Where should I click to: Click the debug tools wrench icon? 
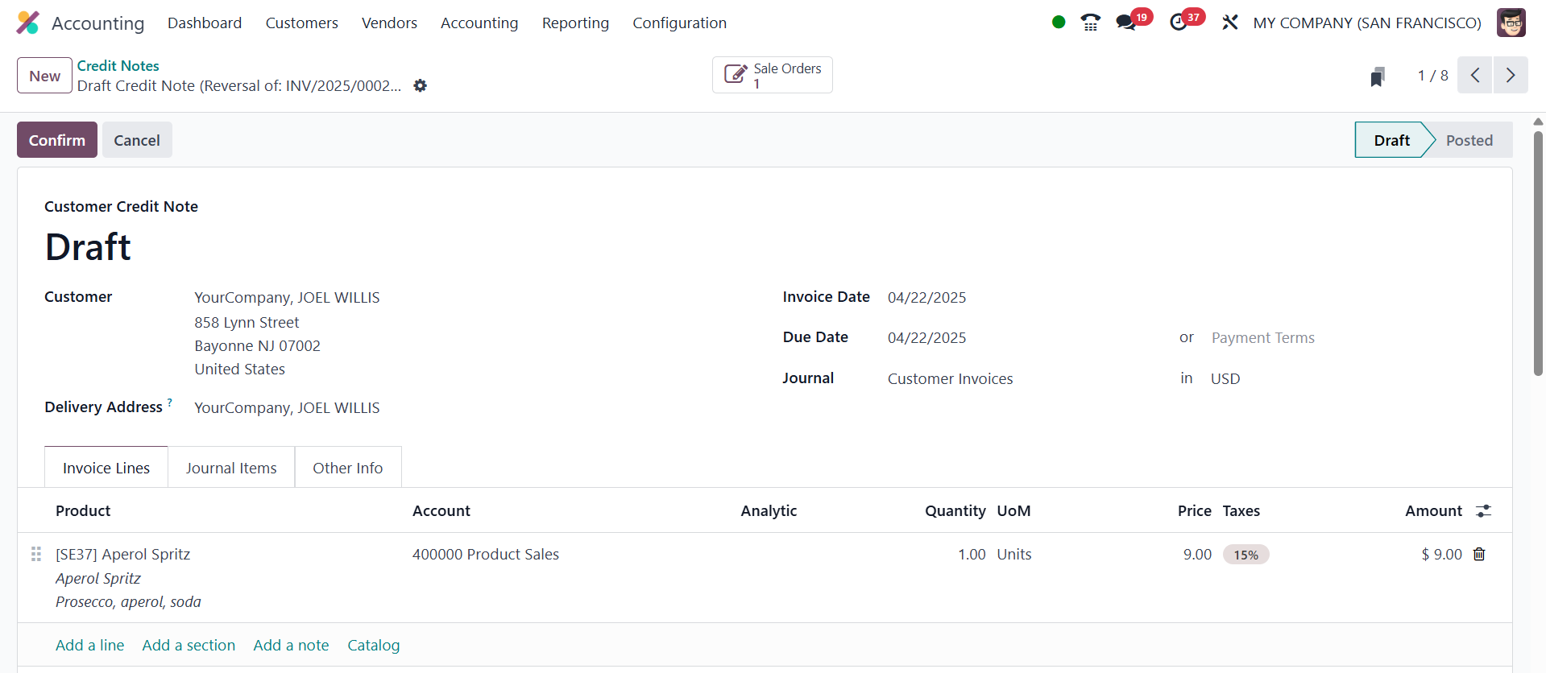(1229, 23)
